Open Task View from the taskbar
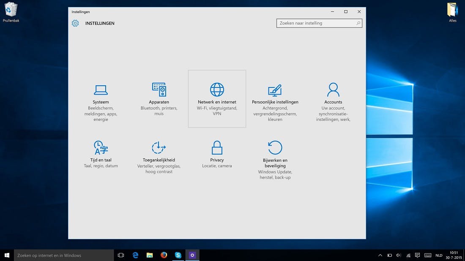Image resolution: width=465 pixels, height=261 pixels. pos(121,255)
